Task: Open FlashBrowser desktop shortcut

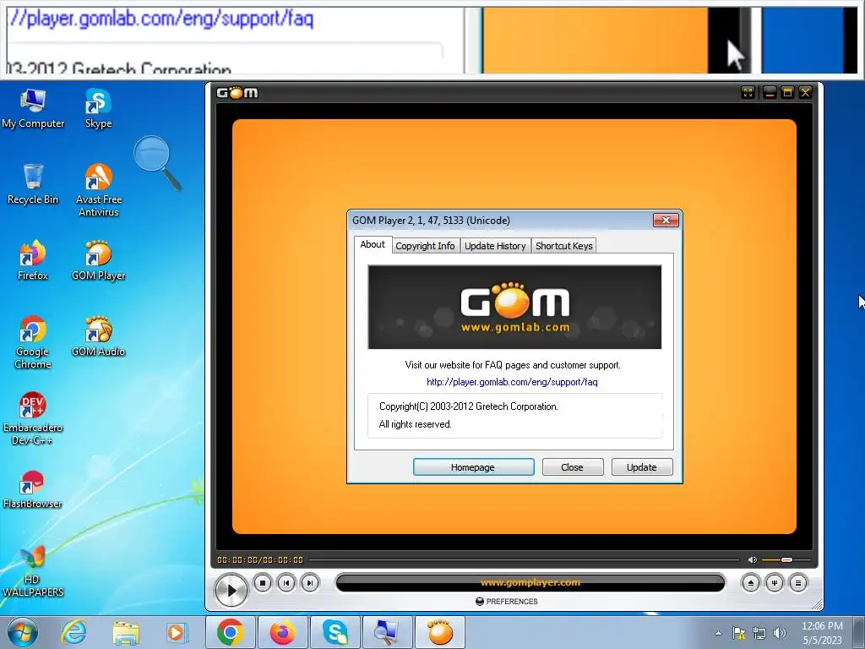Action: click(33, 489)
